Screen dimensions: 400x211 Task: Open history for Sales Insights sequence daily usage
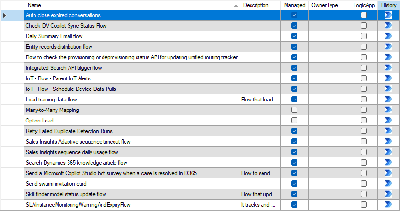389,152
